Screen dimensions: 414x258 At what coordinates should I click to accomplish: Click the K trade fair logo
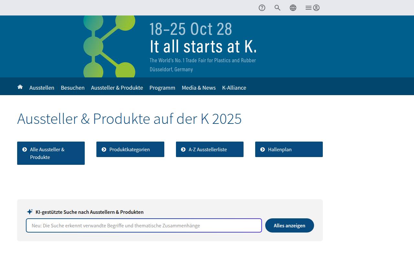coord(109,46)
